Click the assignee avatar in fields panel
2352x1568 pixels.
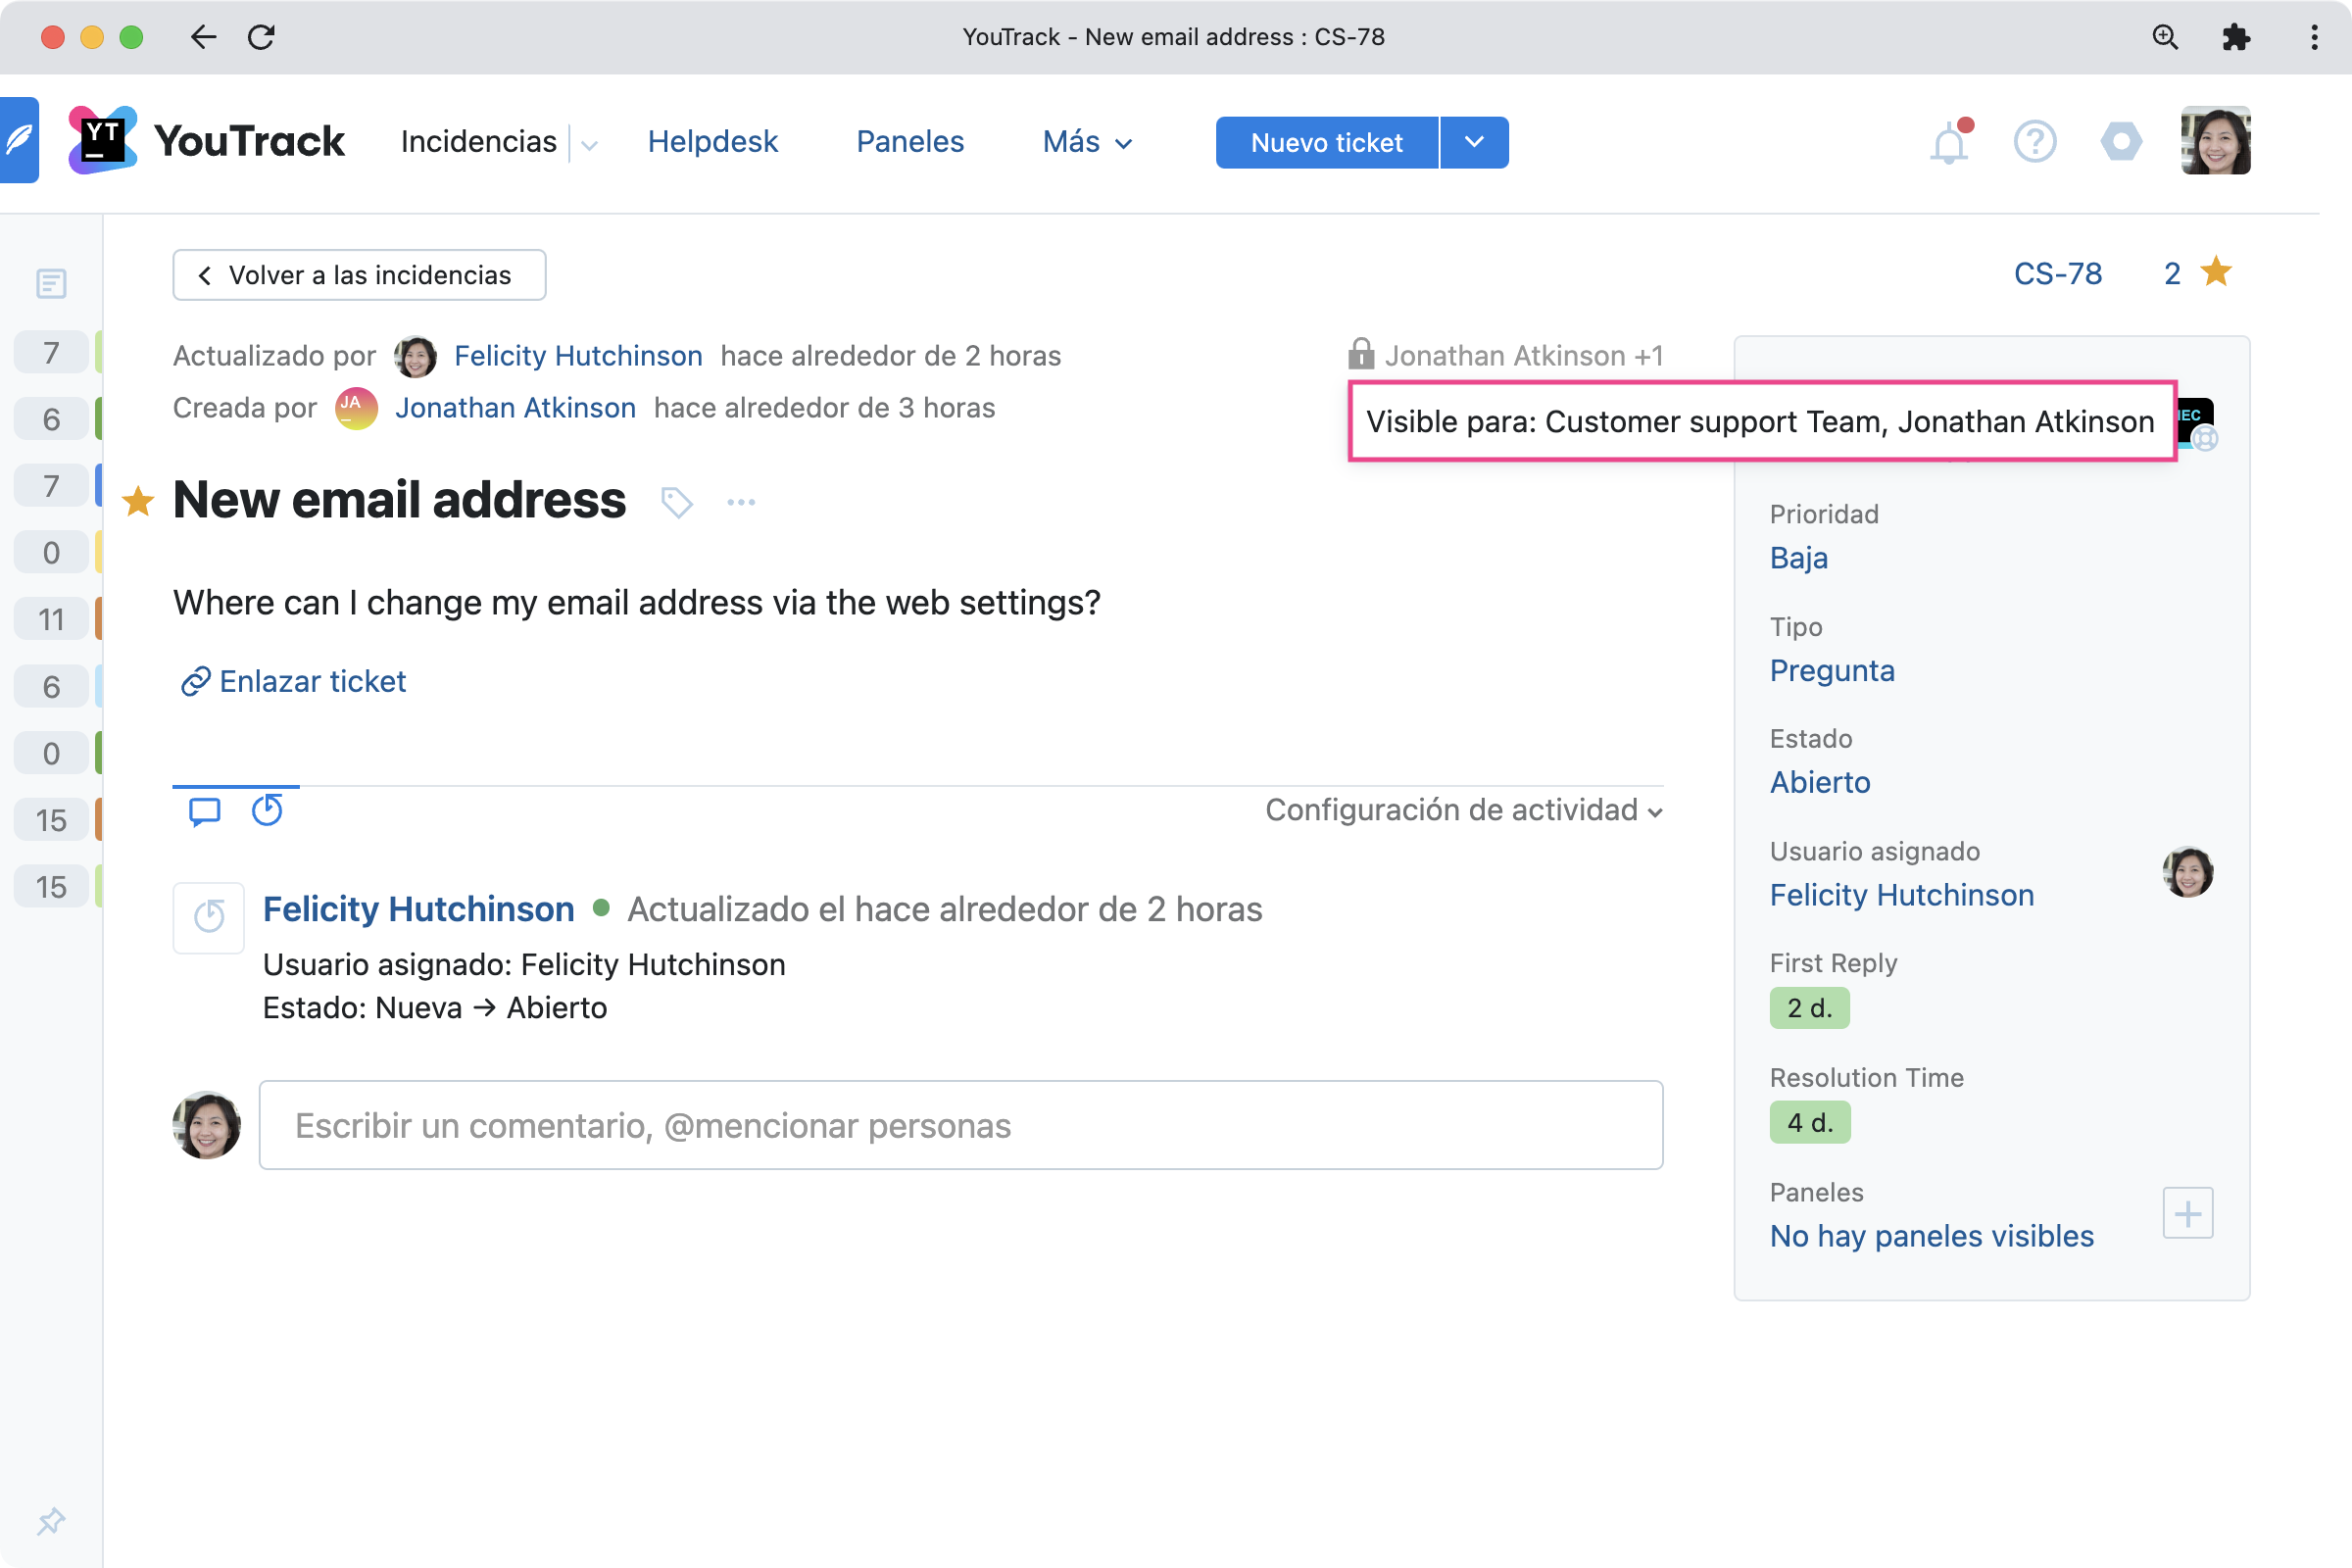click(2187, 872)
